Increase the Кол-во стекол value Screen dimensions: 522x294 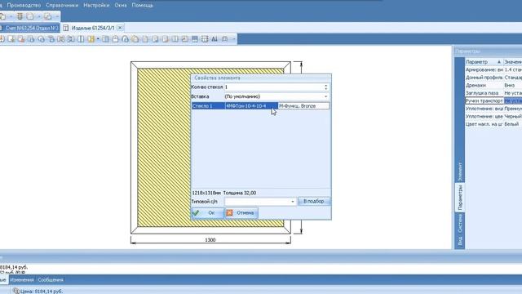(326, 85)
